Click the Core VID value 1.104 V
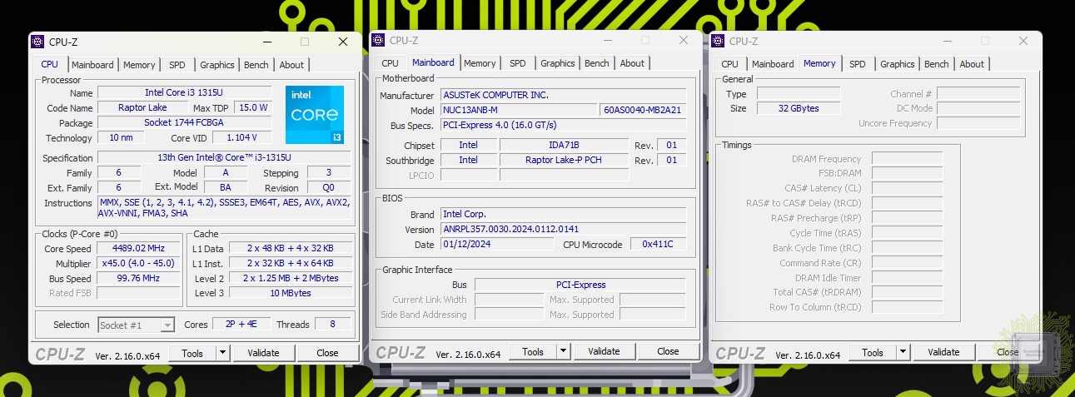 click(x=241, y=138)
